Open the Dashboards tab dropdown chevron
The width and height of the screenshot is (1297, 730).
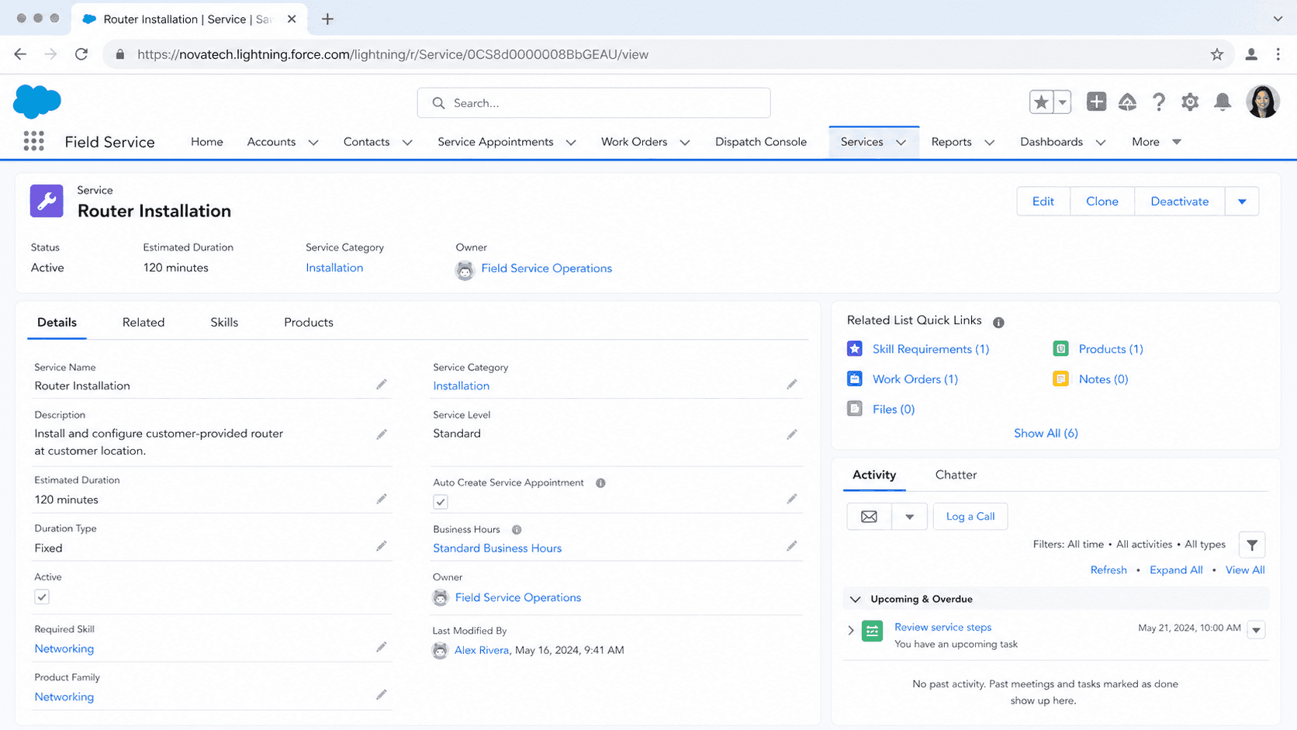(1101, 143)
